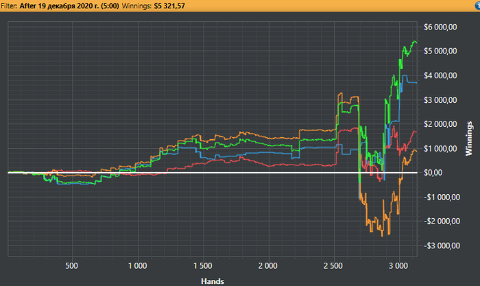
Task: Click the '1 500' hands axis label
Action: click(203, 265)
